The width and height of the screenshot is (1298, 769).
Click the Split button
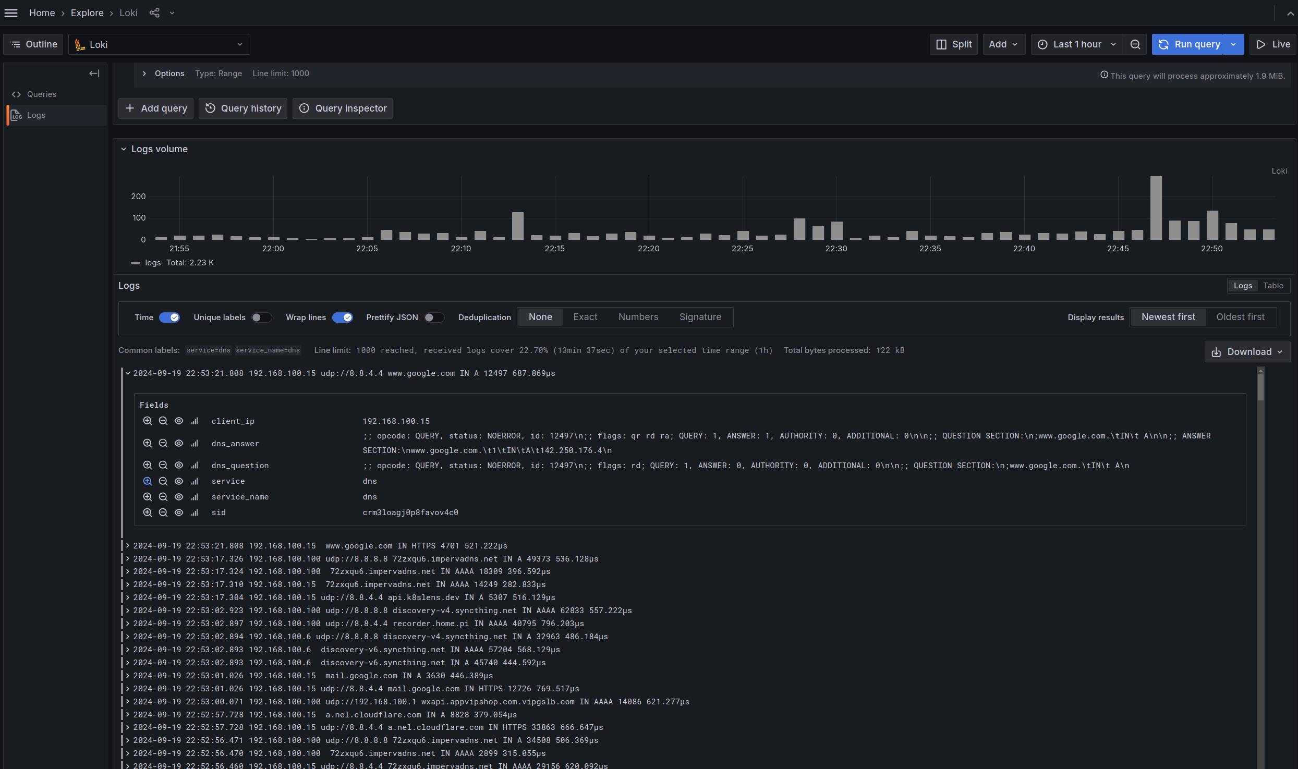click(x=954, y=45)
